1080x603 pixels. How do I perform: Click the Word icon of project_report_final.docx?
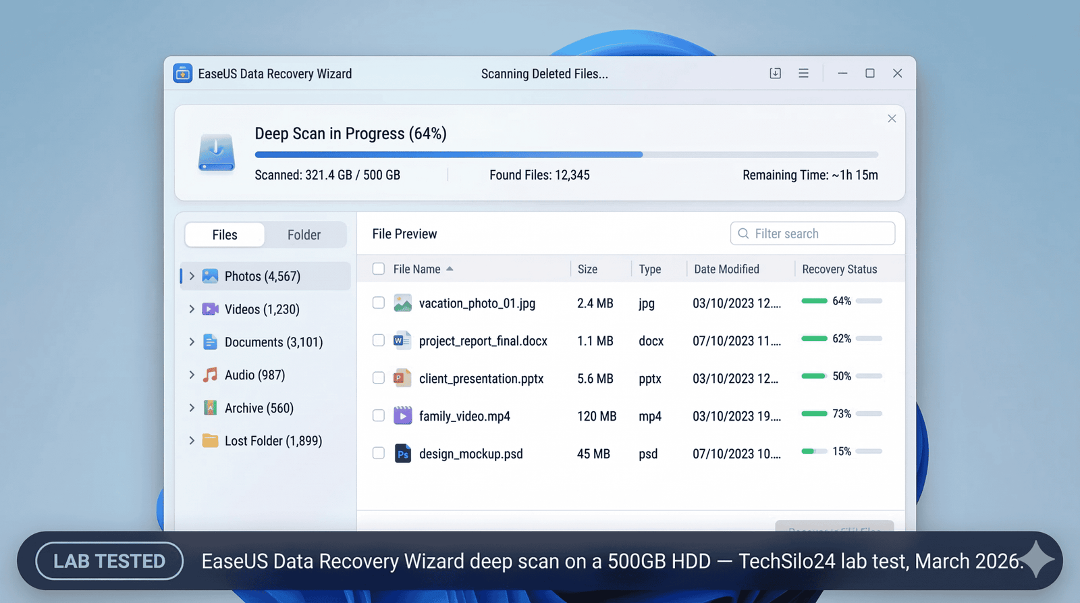pos(402,340)
